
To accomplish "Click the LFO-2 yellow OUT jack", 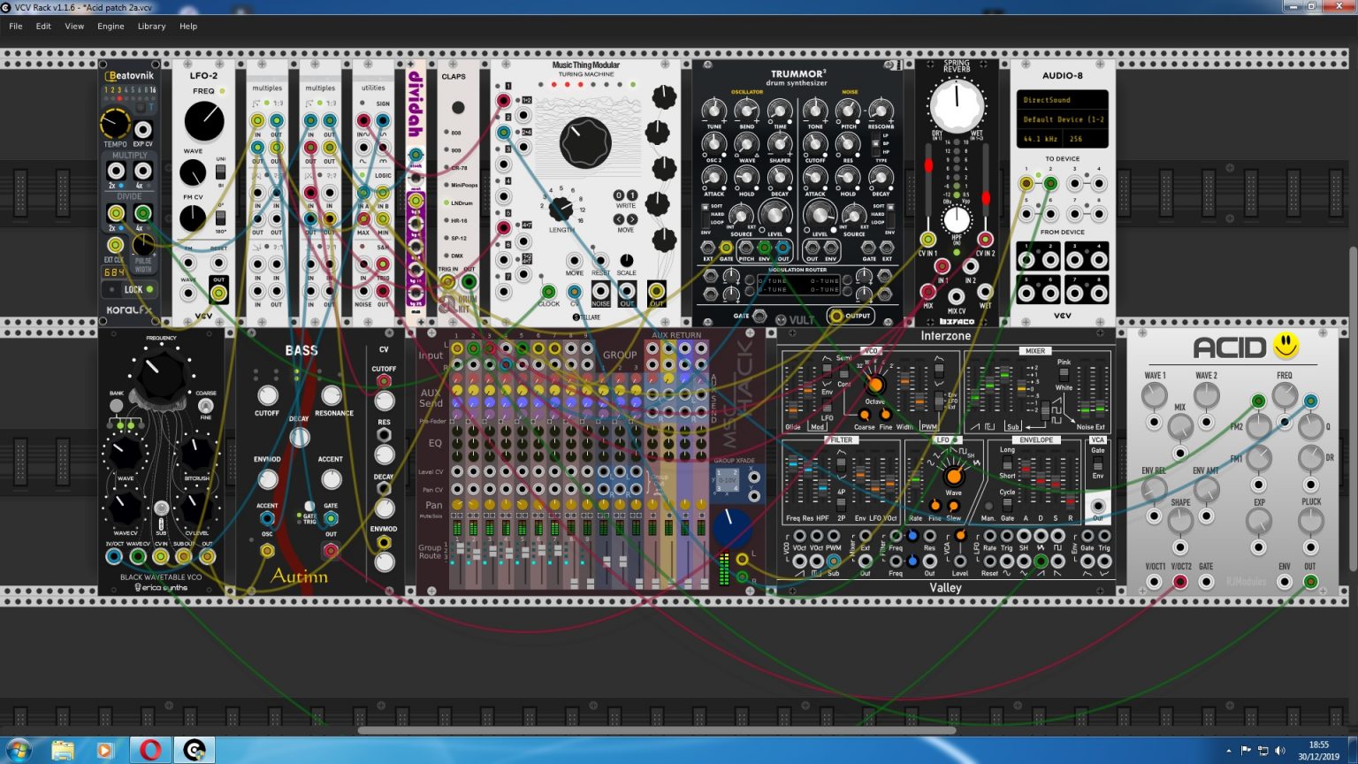I will [218, 293].
